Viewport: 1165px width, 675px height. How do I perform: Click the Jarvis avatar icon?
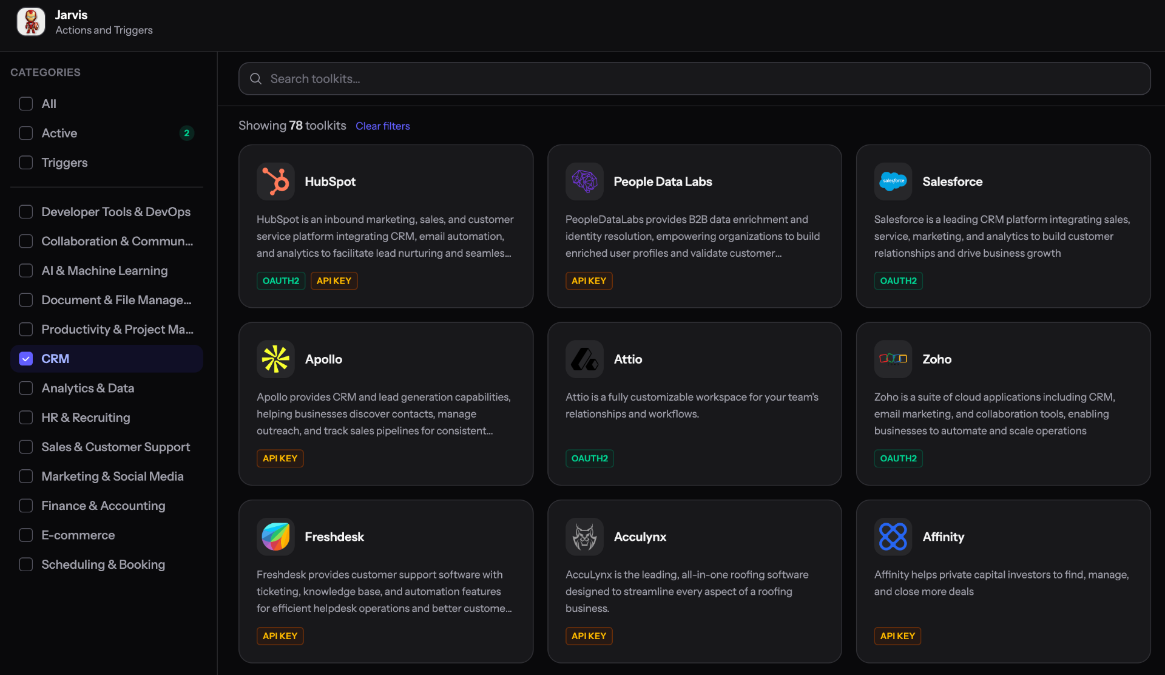pyautogui.click(x=31, y=22)
